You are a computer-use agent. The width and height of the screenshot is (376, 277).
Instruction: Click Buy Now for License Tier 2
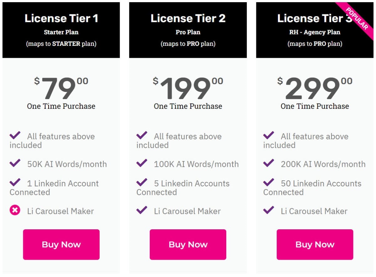[188, 244]
